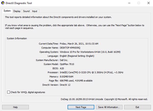The image size is (153, 111).
Task: Minimize the DirectX Diagnostic Tool window
Action: point(127,3)
